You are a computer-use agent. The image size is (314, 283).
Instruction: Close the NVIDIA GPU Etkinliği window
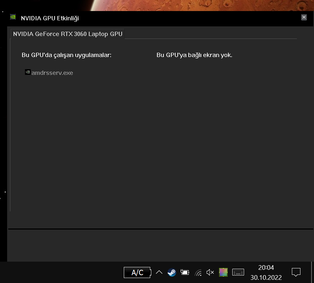click(304, 17)
